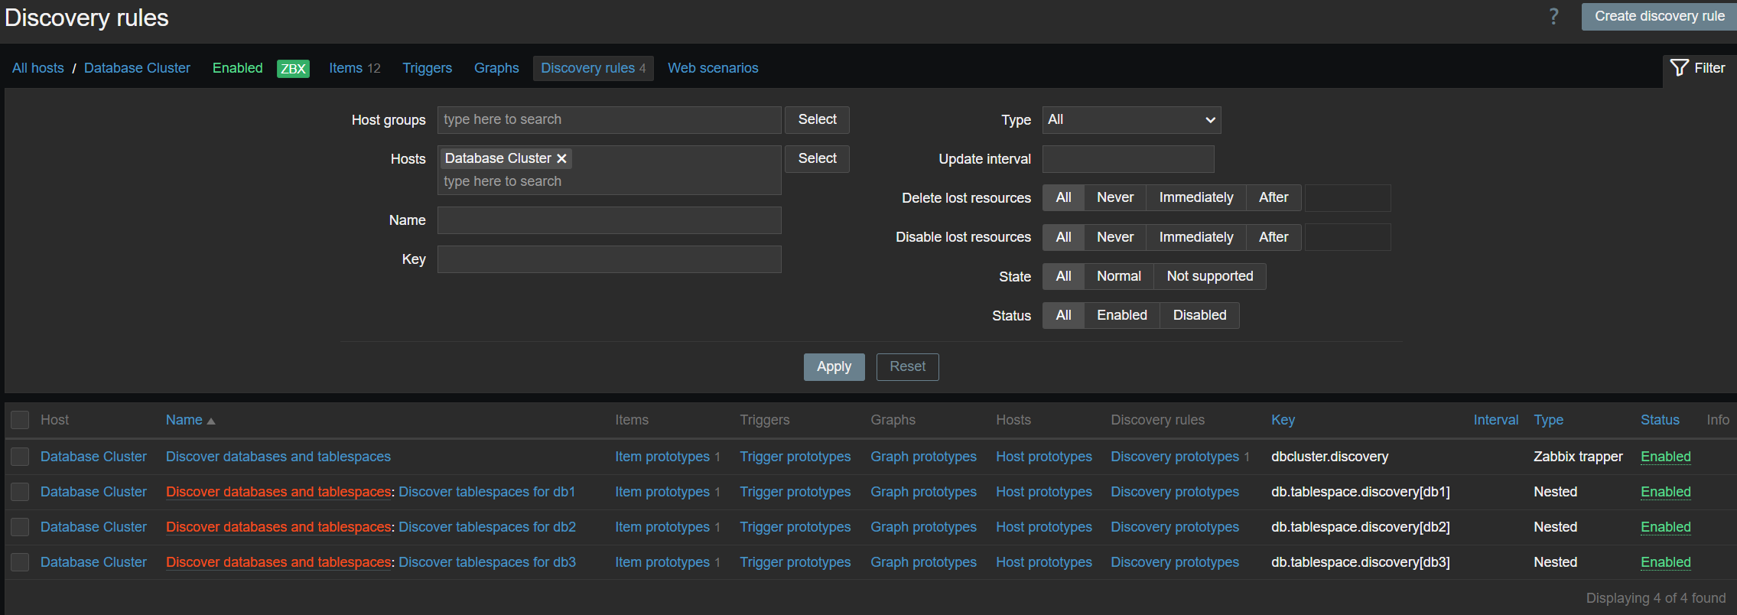Open parent rule link in db2 row
Viewport: 1737px width, 615px height.
point(278,527)
